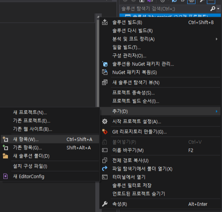Click the NuGet 패키지 복원 restore icon

(105, 72)
